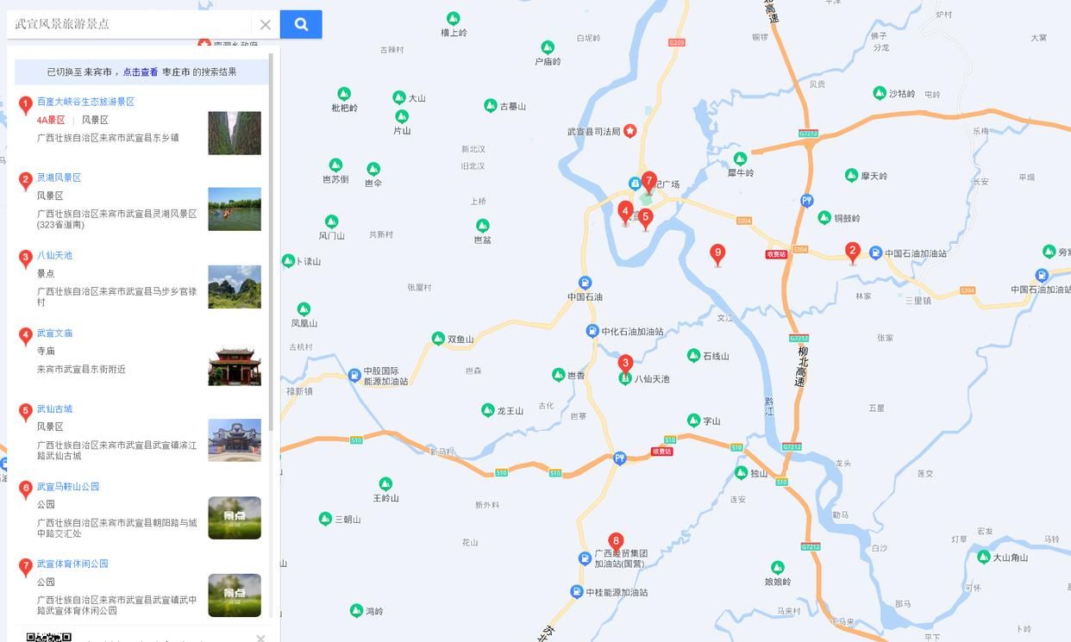Close the QR code banner at bottom
Viewport: 1071px width, 642px height.
pos(260,638)
